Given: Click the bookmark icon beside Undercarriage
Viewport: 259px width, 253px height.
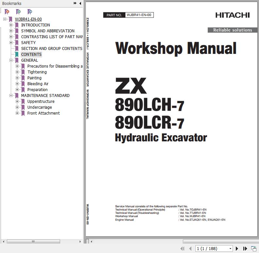Looking at the screenshot, I should (x=23, y=107).
